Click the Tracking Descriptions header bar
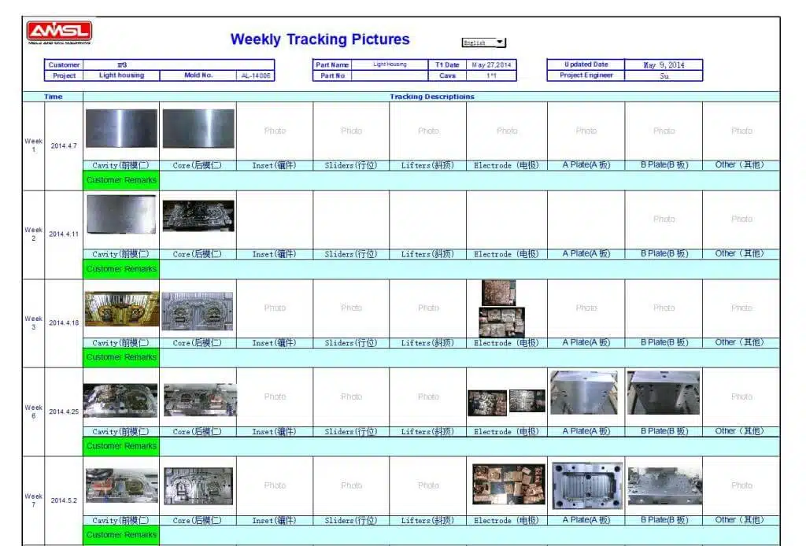The height and width of the screenshot is (546, 806). point(431,97)
